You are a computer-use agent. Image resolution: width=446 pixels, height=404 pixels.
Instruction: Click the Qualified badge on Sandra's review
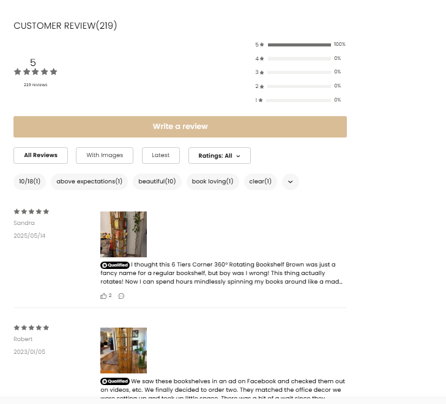click(x=115, y=265)
